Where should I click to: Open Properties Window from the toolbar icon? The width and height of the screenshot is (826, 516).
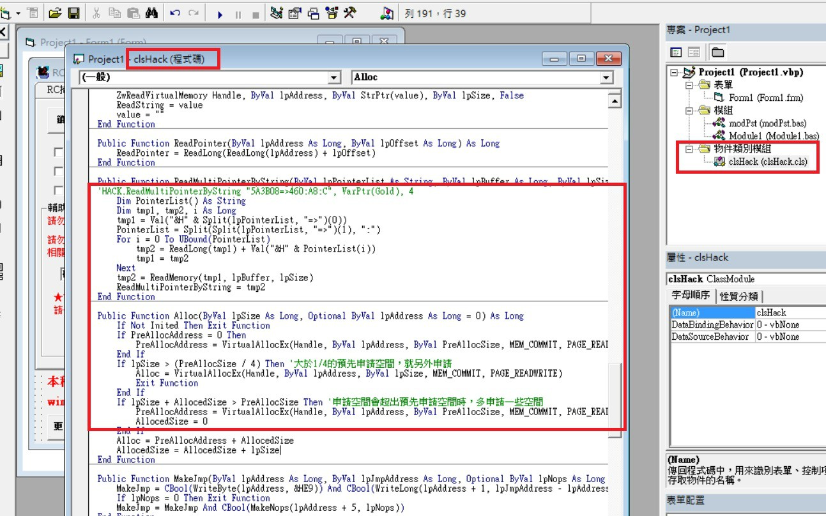coord(294,13)
